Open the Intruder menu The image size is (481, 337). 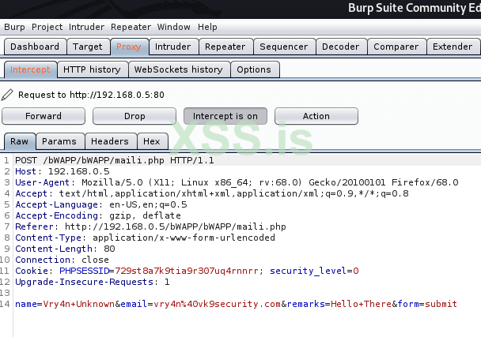click(x=86, y=27)
